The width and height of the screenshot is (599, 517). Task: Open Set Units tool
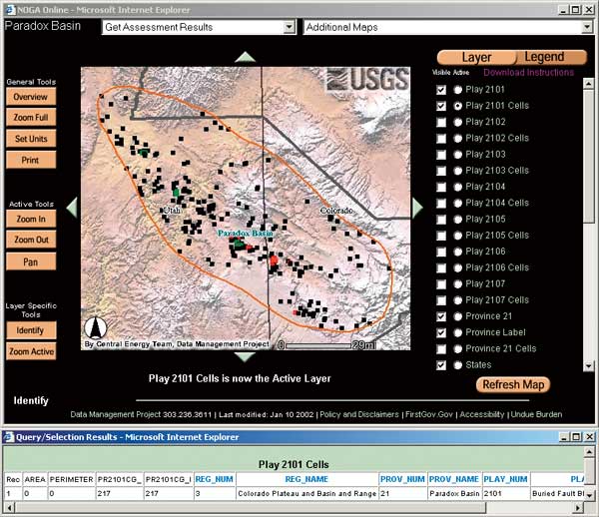point(31,139)
